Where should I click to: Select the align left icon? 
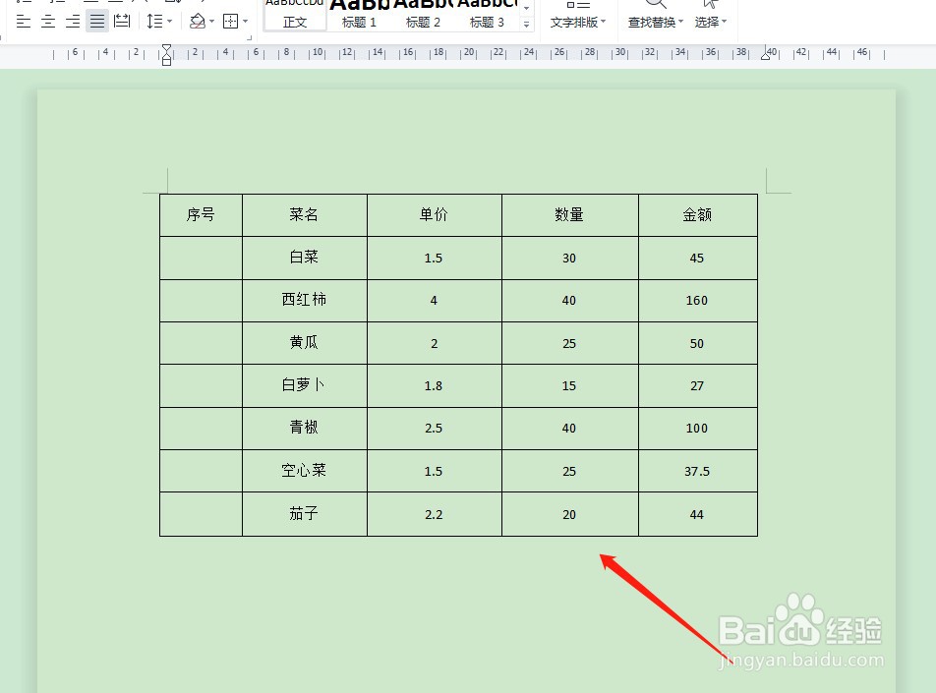point(23,21)
